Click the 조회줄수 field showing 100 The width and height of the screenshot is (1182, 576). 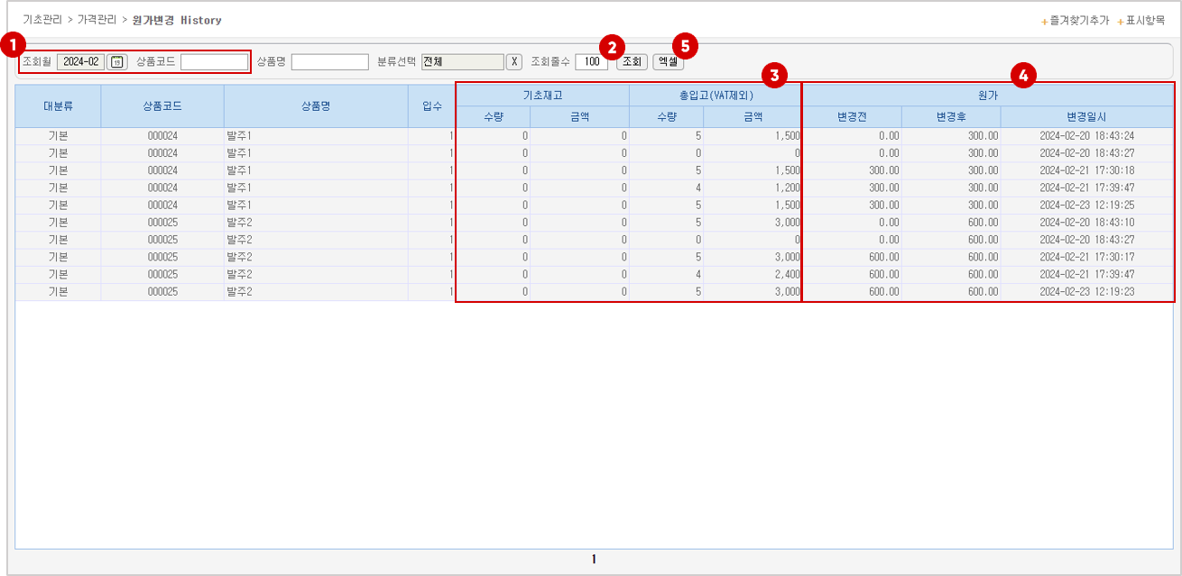tap(591, 61)
